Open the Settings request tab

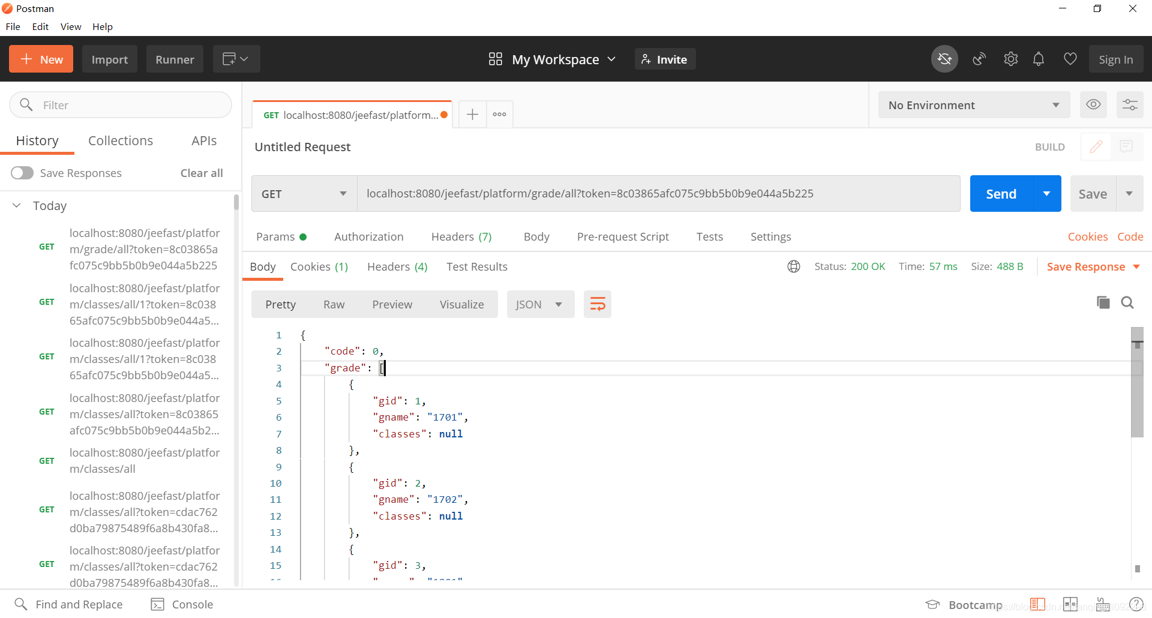click(x=771, y=236)
